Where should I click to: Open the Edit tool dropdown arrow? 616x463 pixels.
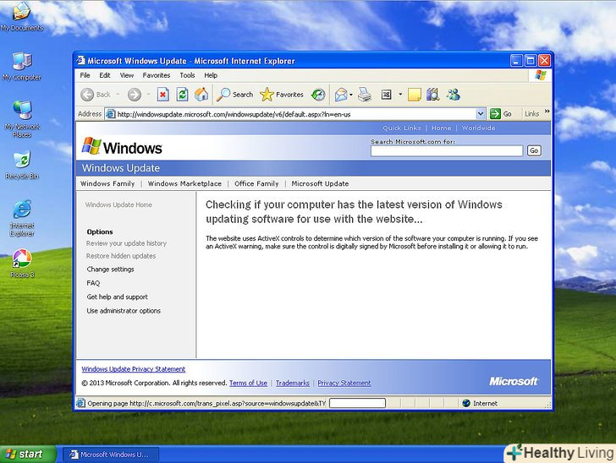pyautogui.click(x=400, y=95)
